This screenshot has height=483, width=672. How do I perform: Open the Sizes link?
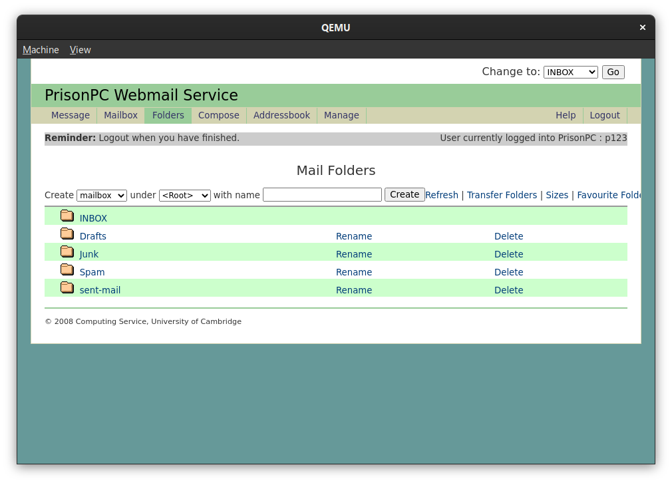557,195
